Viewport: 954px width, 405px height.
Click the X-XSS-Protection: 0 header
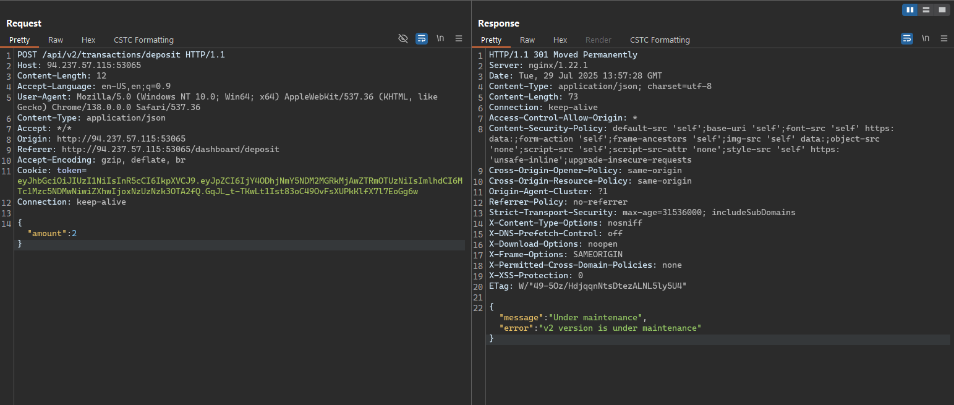pos(536,275)
